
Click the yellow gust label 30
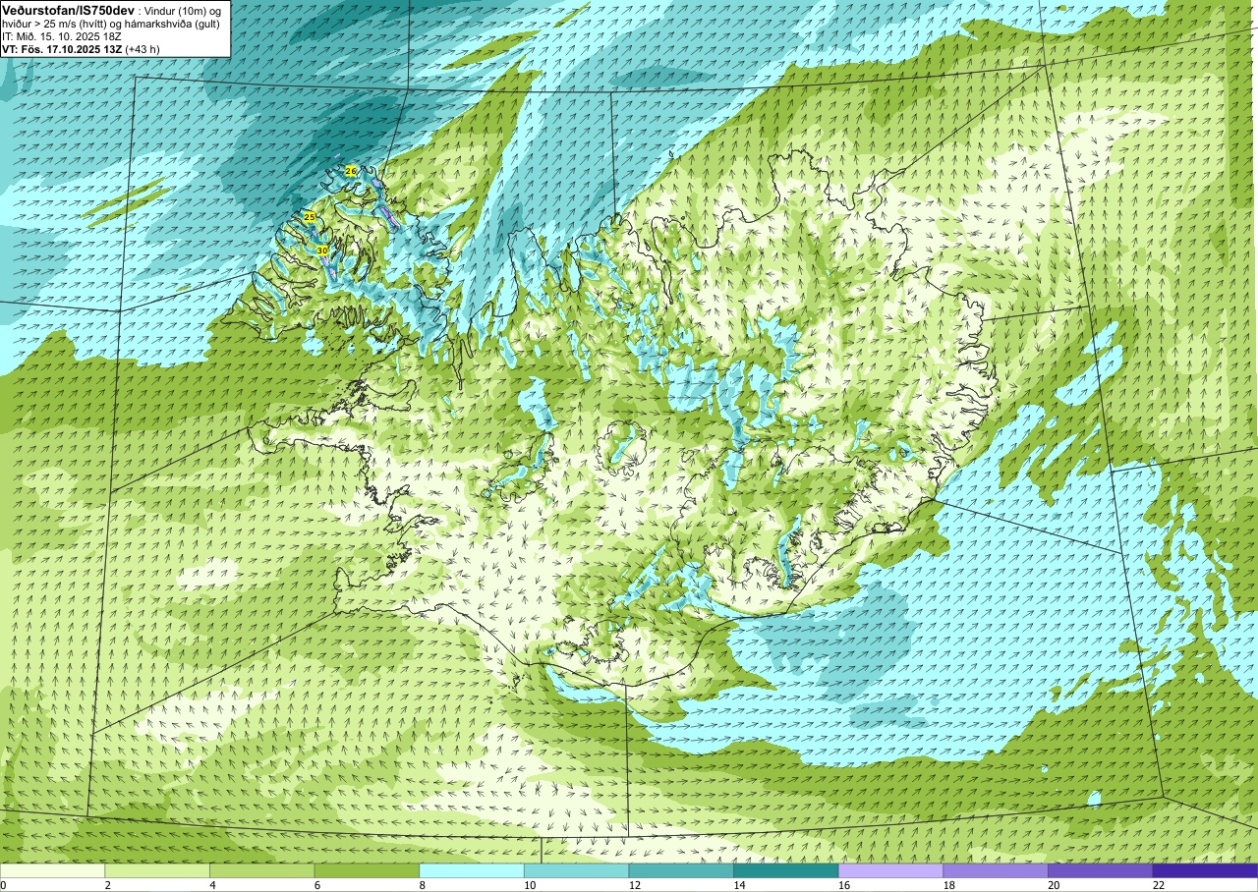322,251
